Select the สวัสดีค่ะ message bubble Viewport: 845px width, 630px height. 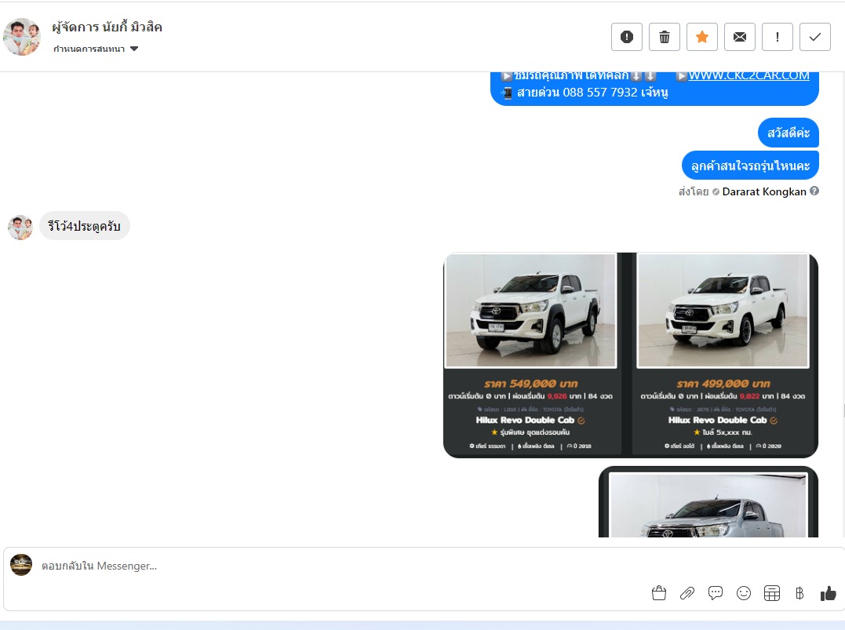[789, 133]
